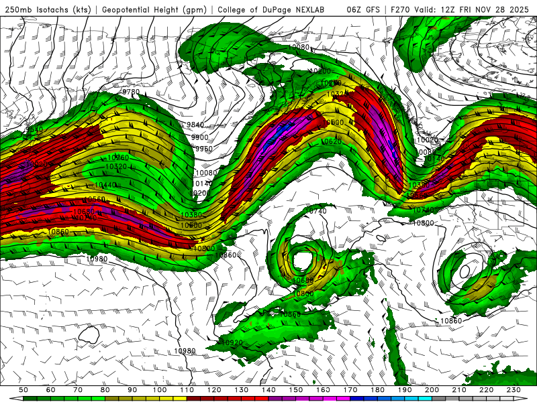The width and height of the screenshot is (537, 402).
Task: Click the '90' color scale label
Action: point(132,390)
